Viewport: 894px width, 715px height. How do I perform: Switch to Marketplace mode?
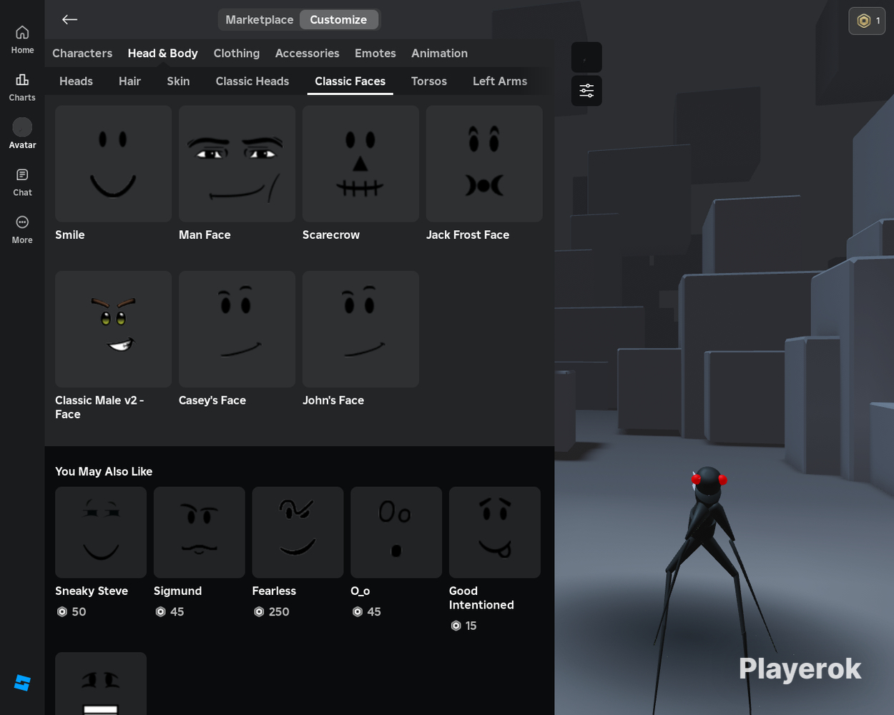(x=259, y=20)
